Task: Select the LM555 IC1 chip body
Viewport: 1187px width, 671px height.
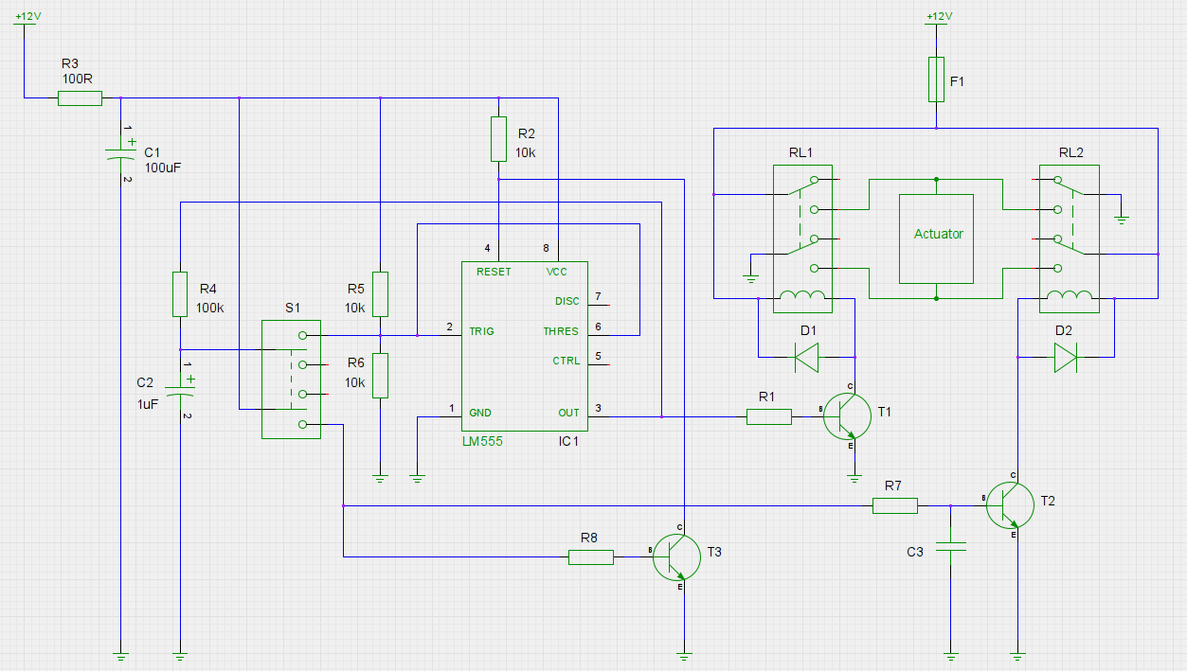Action: (524, 345)
